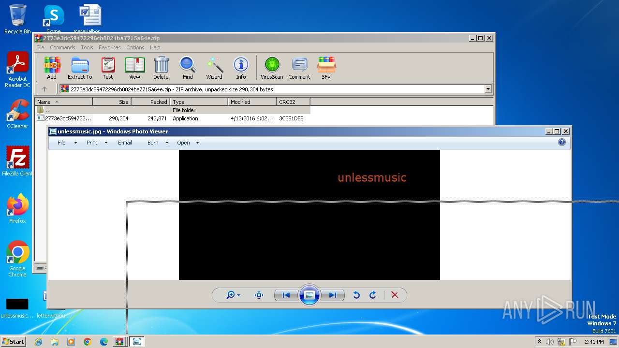Viewport: 619px width, 348px height.
Task: Sort by Type column header
Action: pos(199,101)
